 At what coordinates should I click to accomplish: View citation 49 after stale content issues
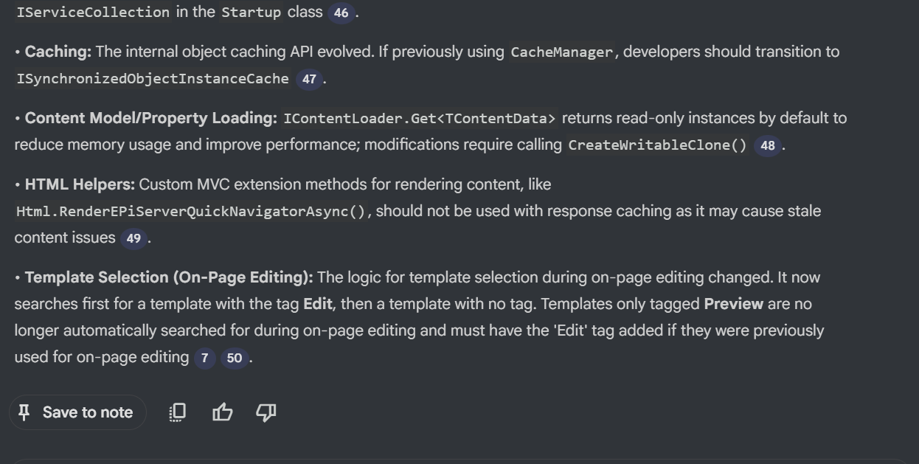133,238
